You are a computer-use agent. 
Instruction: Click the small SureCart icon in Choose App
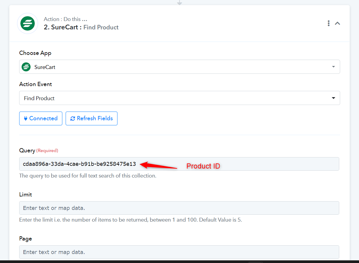(26, 67)
